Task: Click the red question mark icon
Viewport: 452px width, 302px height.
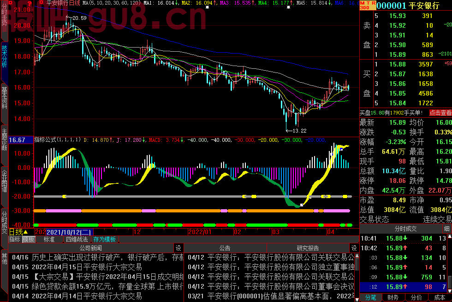Action: (29, 4)
